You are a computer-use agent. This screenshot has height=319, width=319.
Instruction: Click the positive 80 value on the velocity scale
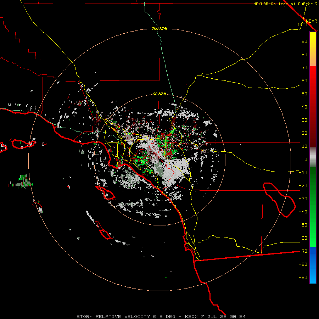304,55
